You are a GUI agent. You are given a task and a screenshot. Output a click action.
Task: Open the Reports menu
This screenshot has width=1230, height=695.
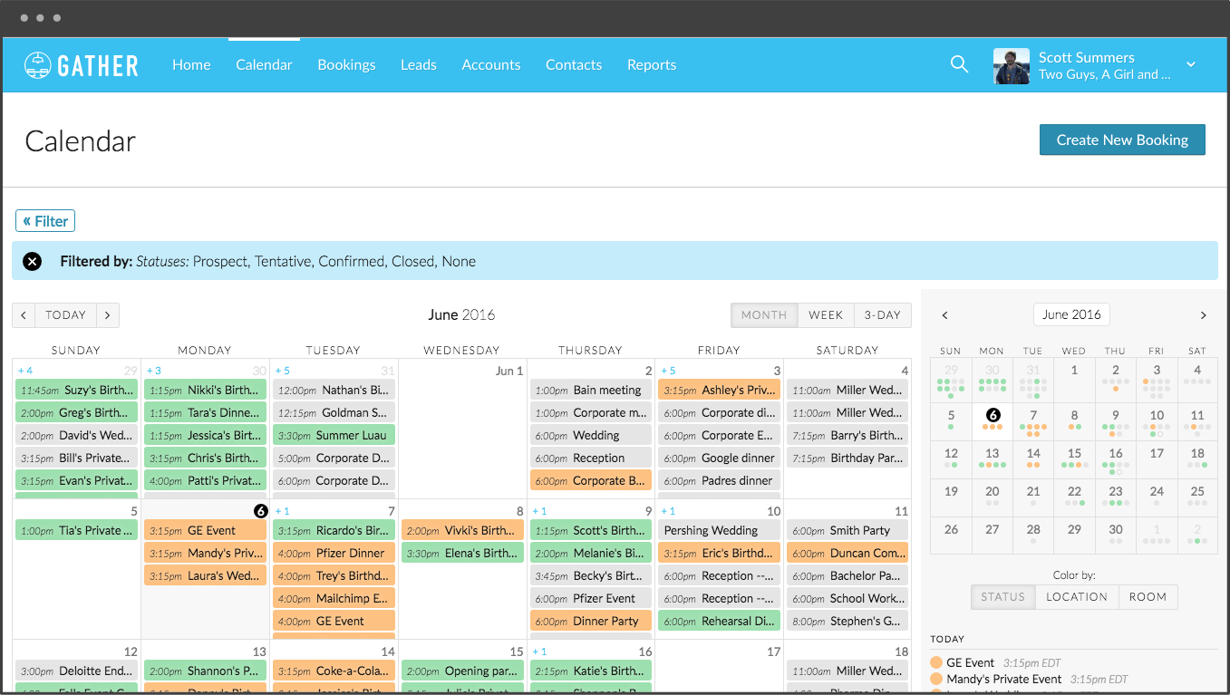651,65
